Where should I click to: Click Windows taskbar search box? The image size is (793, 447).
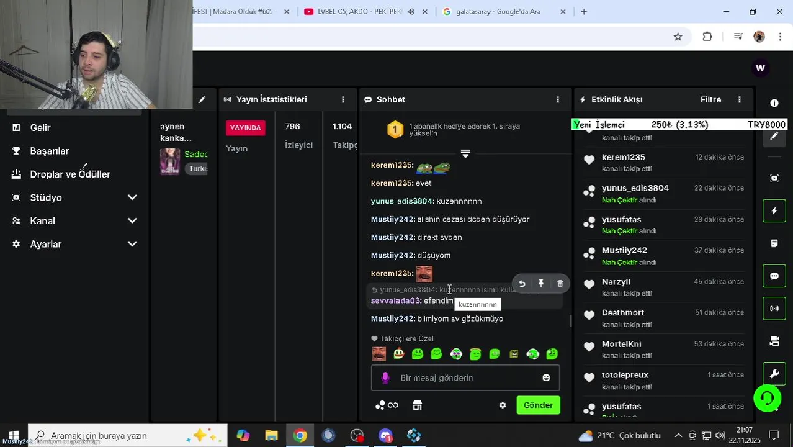point(128,436)
